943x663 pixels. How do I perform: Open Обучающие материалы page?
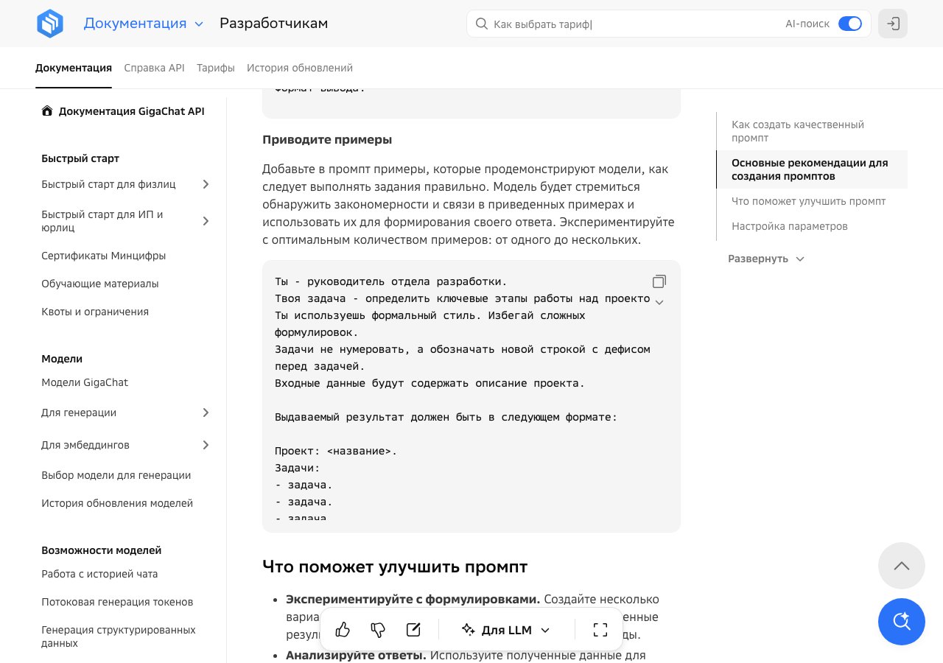coord(100,284)
